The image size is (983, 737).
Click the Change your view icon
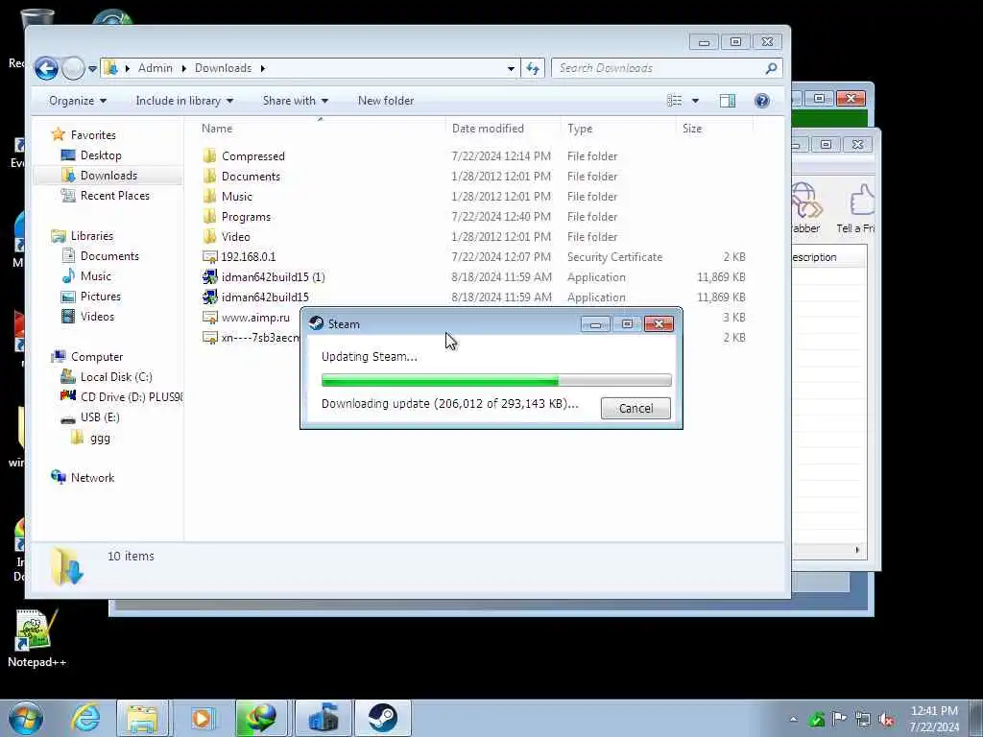[675, 101]
